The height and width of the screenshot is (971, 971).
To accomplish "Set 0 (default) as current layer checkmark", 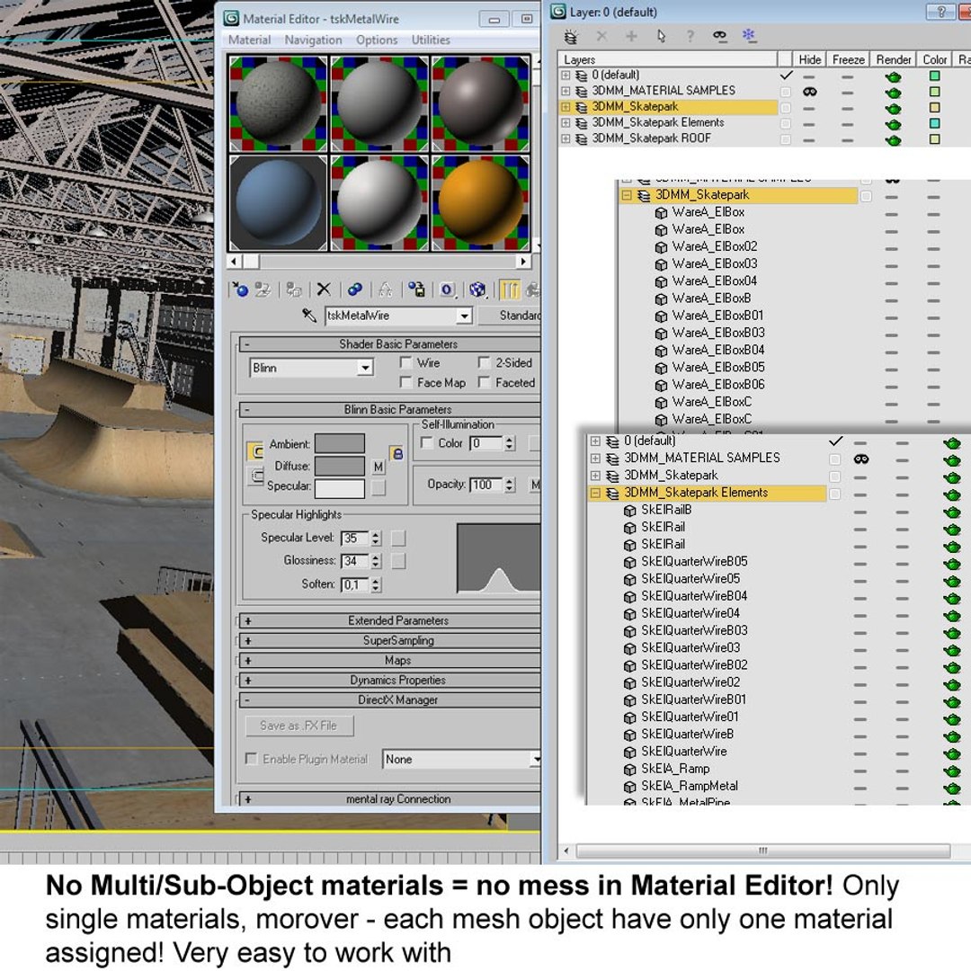I will click(x=786, y=76).
